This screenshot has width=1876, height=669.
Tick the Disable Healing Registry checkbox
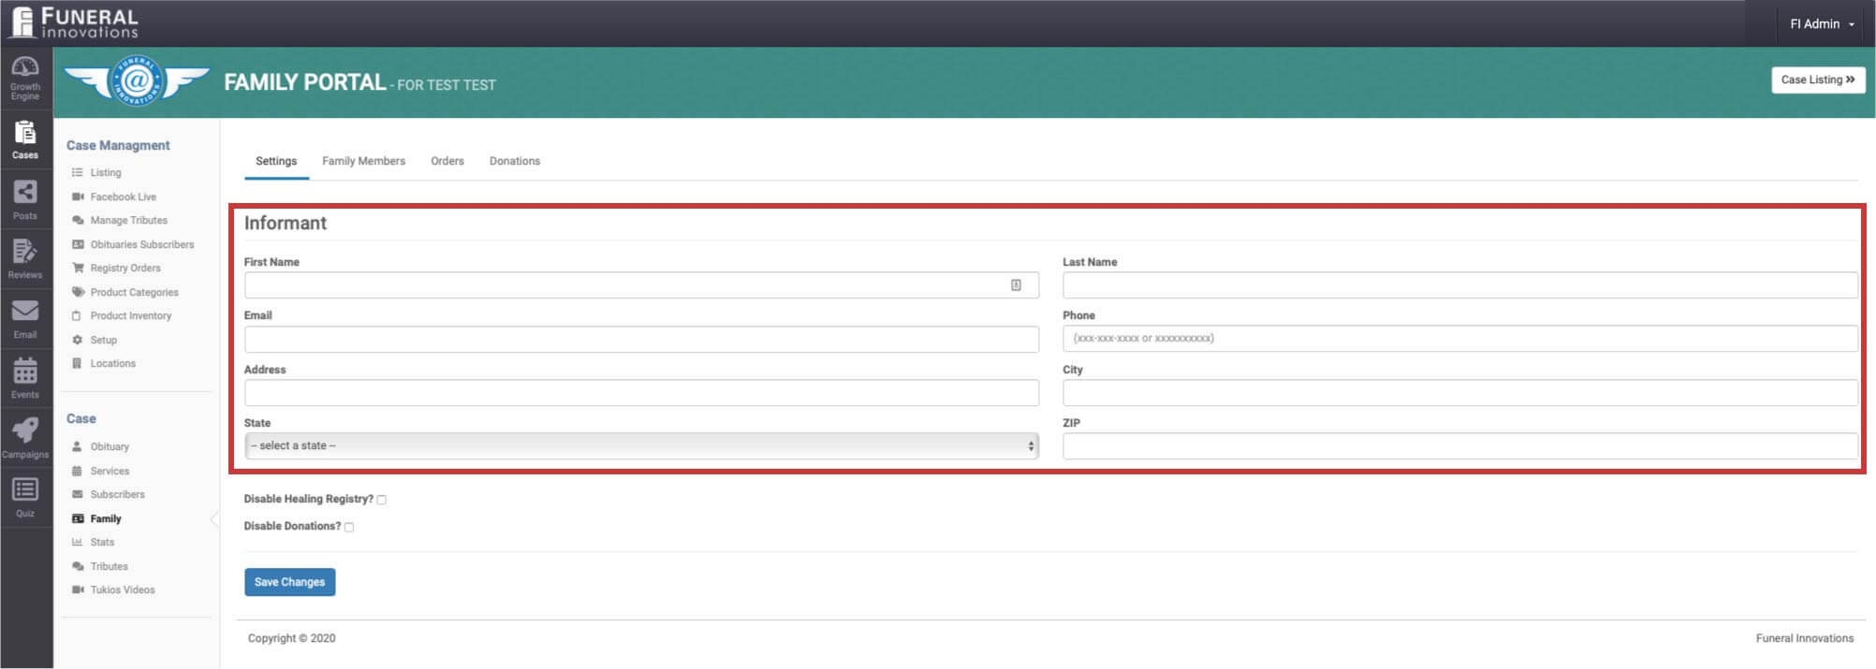(381, 500)
